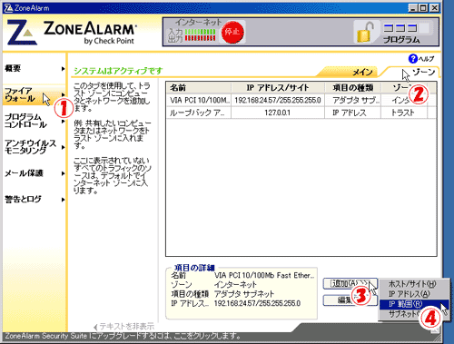Switch to the メイン tab
Screen dimensions: 454x344
[x=362, y=72]
